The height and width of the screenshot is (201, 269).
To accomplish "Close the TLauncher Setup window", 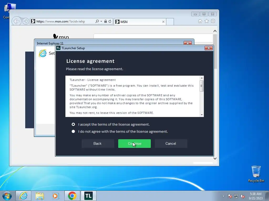I will tap(209, 48).
